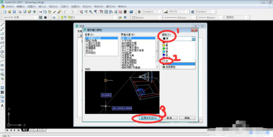Click the 帮助 button in color dialog

point(187,118)
